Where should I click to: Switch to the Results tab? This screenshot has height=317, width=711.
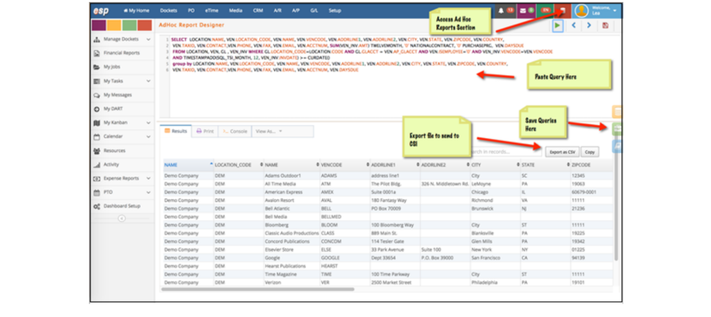tap(176, 131)
